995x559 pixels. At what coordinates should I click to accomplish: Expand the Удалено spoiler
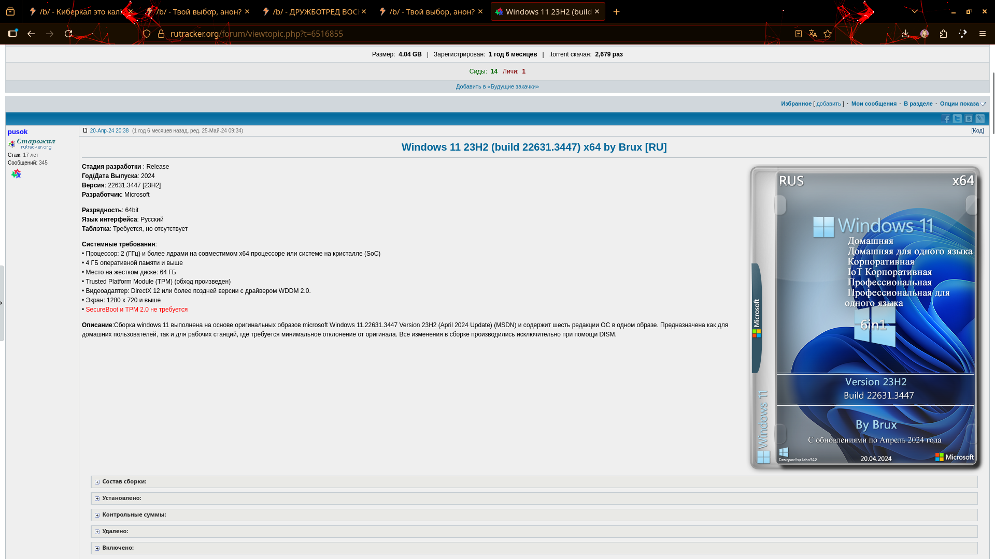coord(115,532)
